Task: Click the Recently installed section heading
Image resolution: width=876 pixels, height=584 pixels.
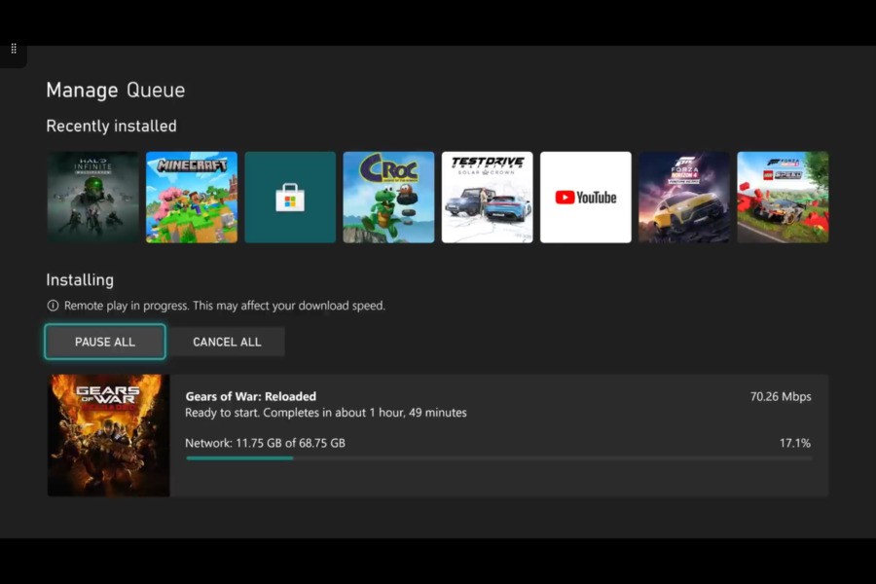Action: pos(111,126)
